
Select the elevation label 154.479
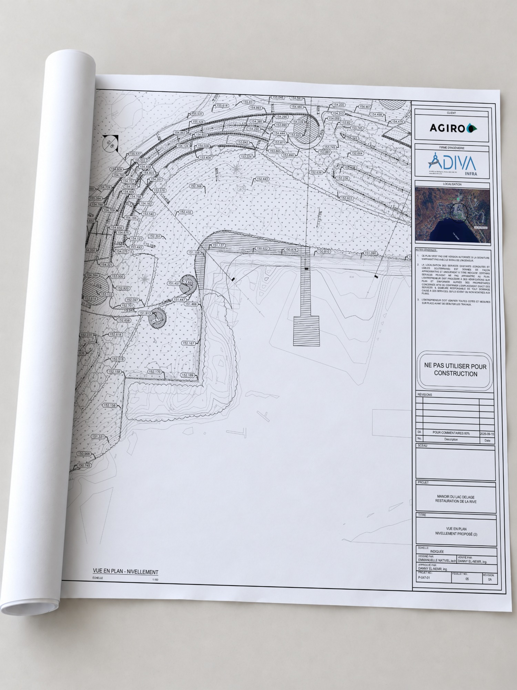397,122
